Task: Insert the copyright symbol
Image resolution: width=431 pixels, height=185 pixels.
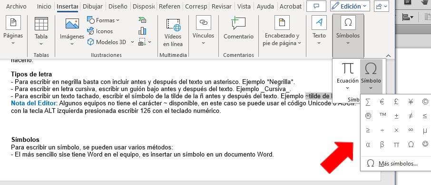Action: point(425,102)
